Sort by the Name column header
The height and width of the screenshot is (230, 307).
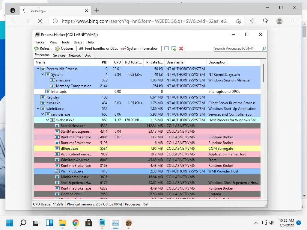pyautogui.click(x=64, y=62)
